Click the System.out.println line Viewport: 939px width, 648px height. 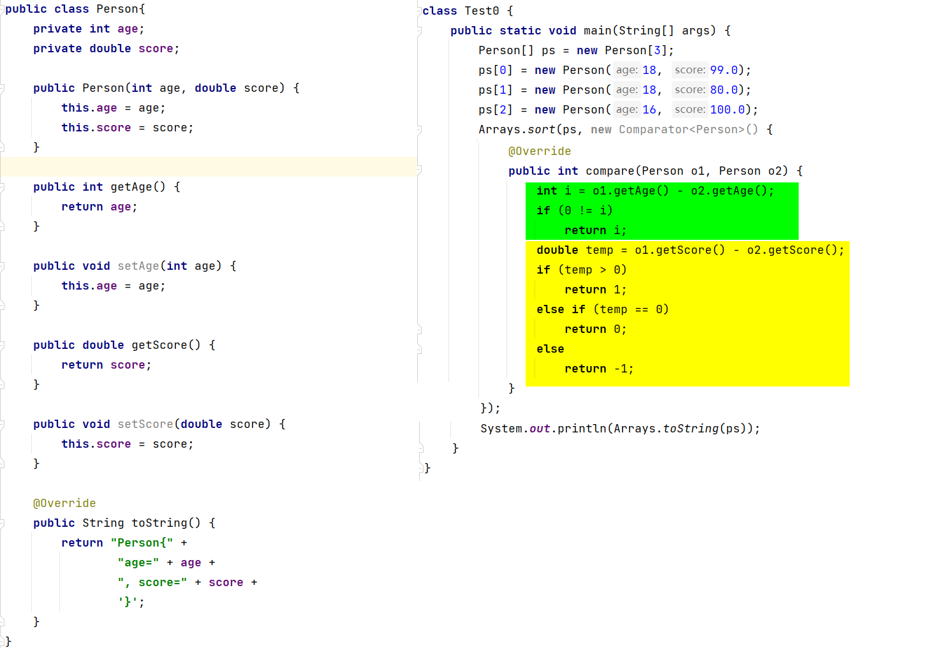pyautogui.click(x=620, y=429)
